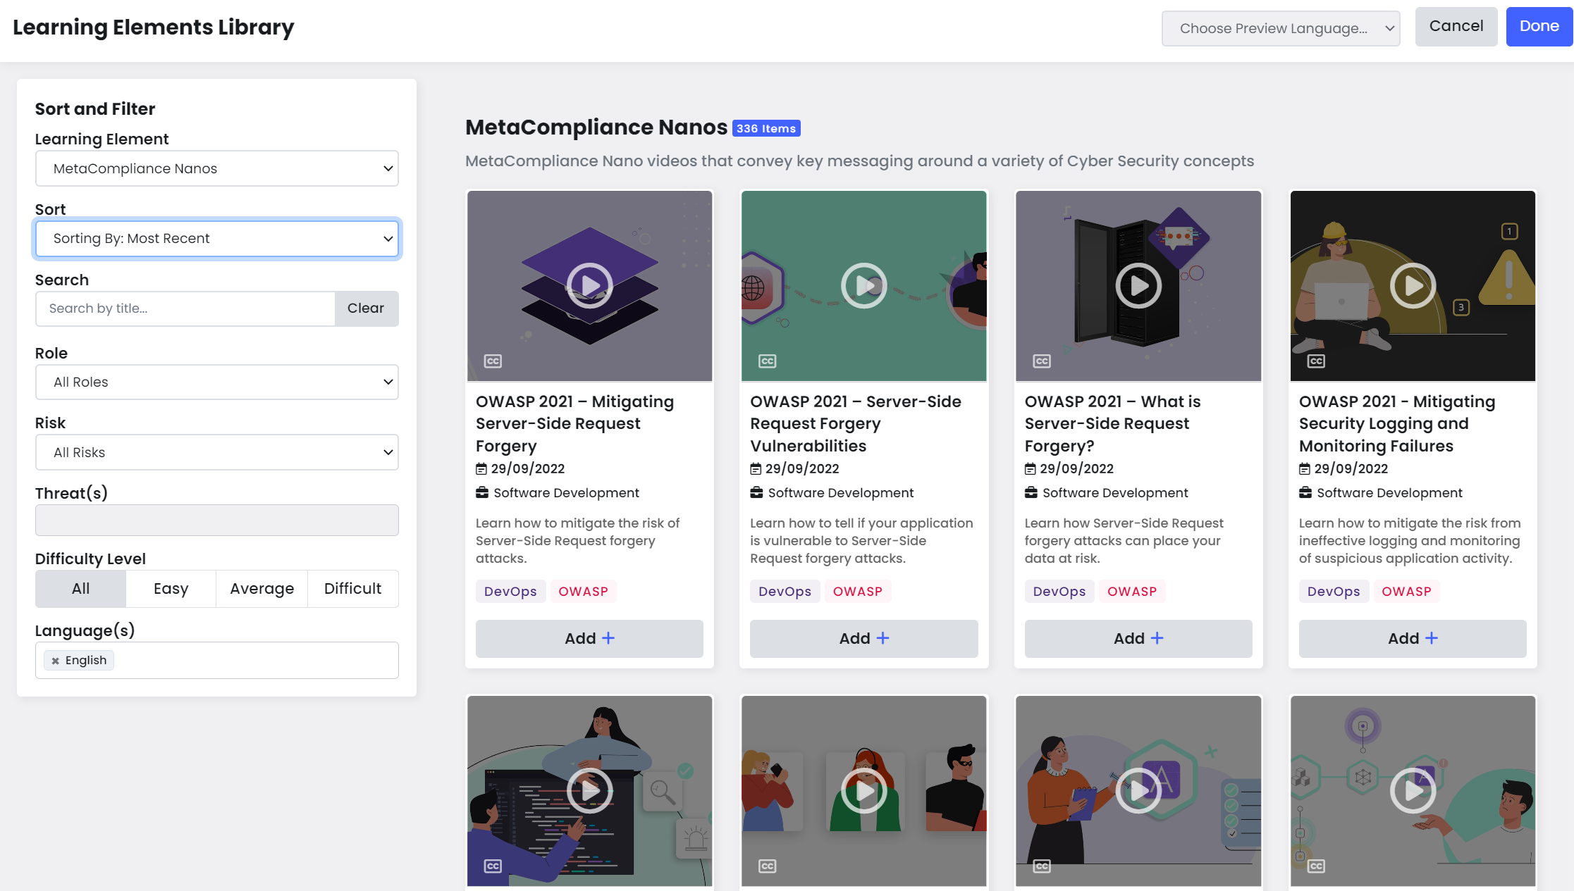Viewport: 1574px width, 891px height.
Task: Add Security Logging and Monitoring Failures nano
Action: pyautogui.click(x=1413, y=639)
